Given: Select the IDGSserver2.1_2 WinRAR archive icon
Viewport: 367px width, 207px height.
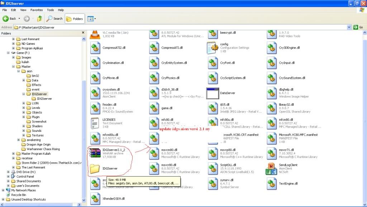Looking at the screenshot, I should pos(95,153).
